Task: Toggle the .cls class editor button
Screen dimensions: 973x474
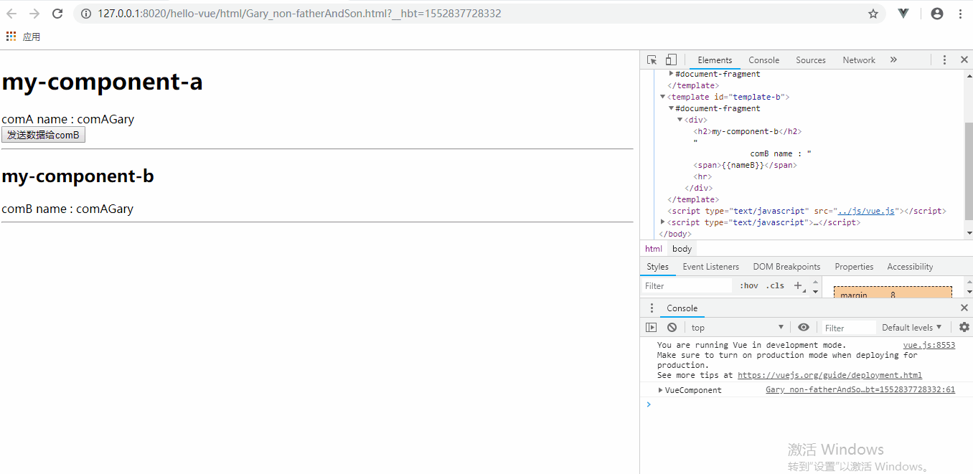Action: point(775,285)
